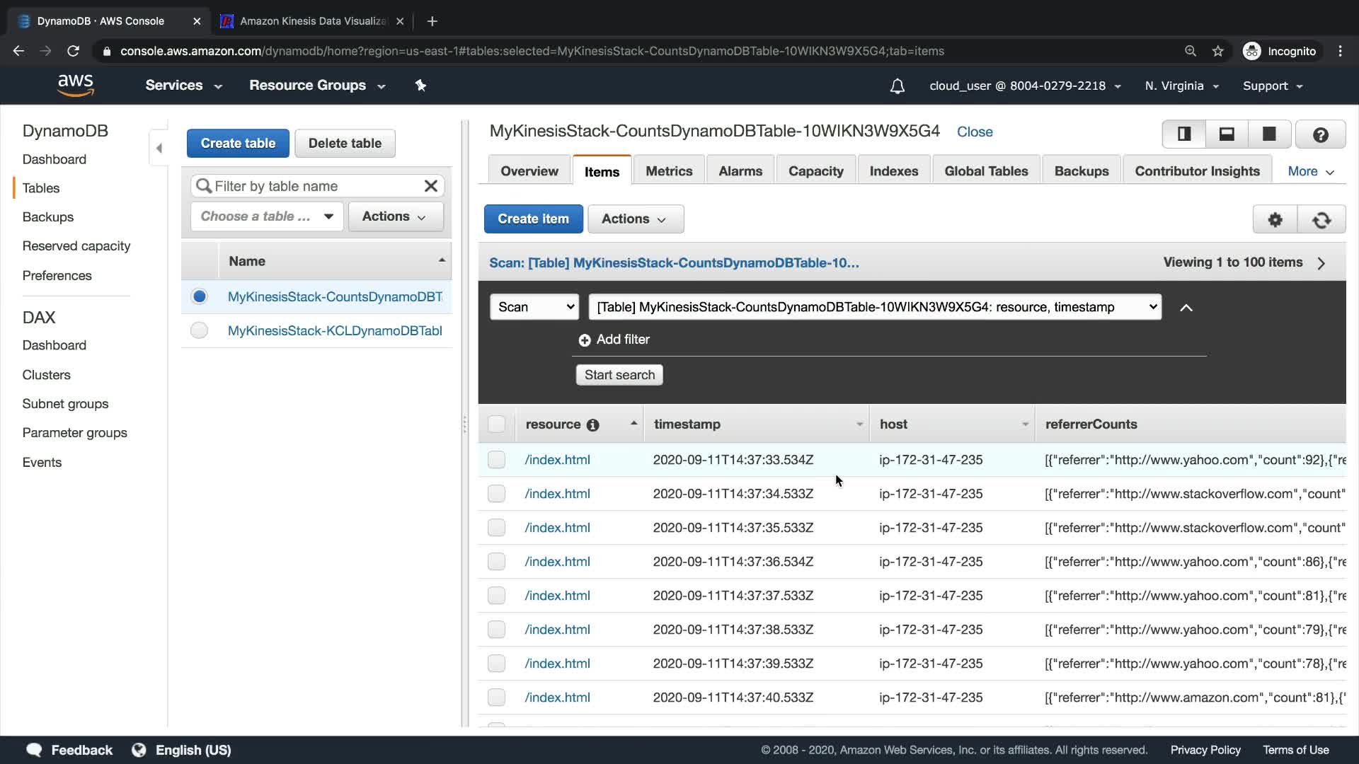The width and height of the screenshot is (1359, 764).
Task: Click the items table settings gear icon
Action: coord(1275,219)
